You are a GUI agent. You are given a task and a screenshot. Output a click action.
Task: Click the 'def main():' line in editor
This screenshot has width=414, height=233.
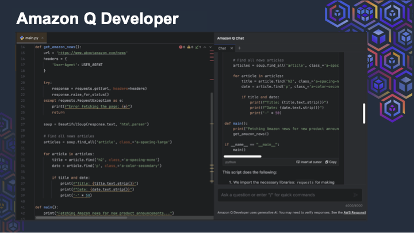(47, 207)
